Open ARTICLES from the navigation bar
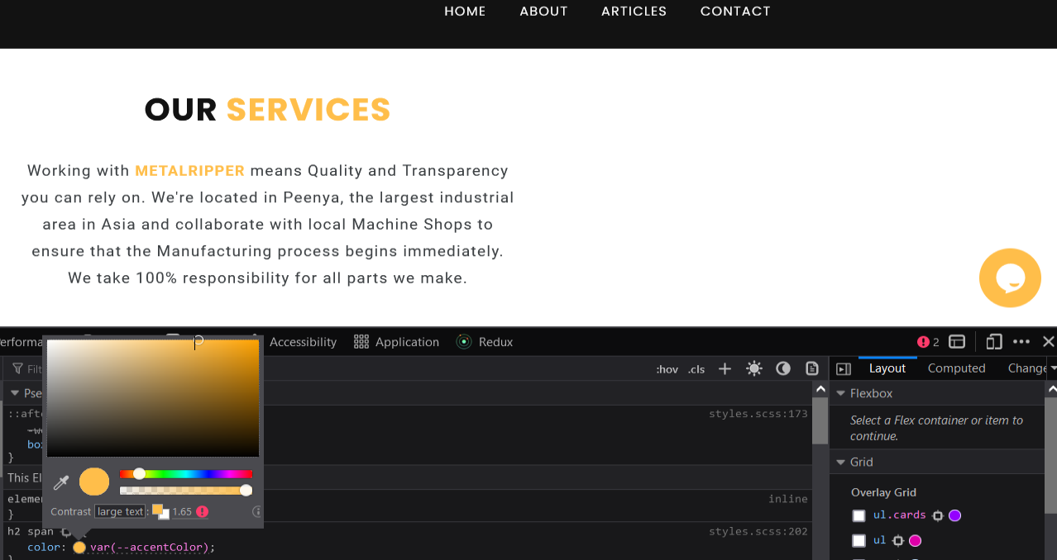 [x=634, y=11]
